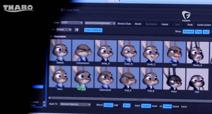Choose the Angry pose thumbnail
The height and width of the screenshot is (114, 212).
coord(174,79)
